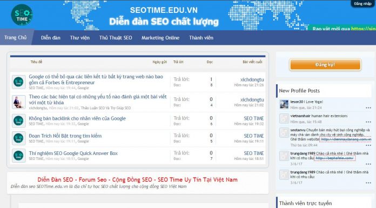This screenshot has width=376, height=208.
Task: Click seotanvu username in profile posts
Action: [298, 130]
